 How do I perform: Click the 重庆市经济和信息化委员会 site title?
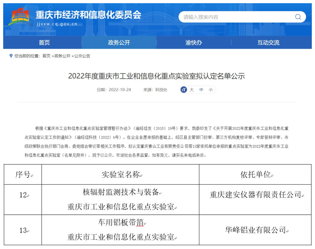(88, 15)
